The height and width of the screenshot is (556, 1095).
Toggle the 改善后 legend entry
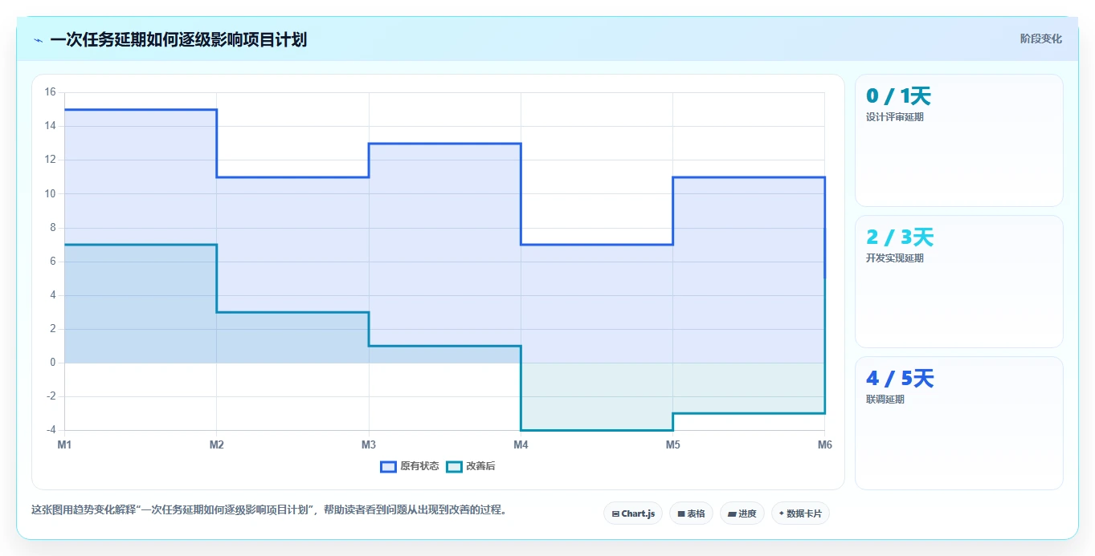[471, 466]
